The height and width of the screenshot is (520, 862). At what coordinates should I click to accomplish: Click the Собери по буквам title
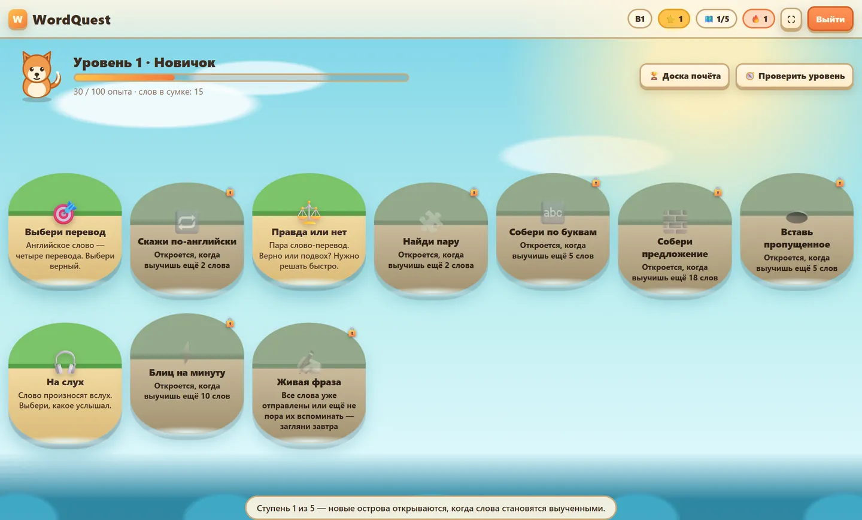(553, 232)
